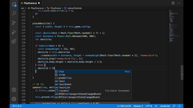The height and width of the screenshot is (108, 193).
Task: Click the placeObsticle method breadcrumb
Action: [73, 8]
